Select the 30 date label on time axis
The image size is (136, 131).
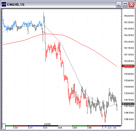(16, 128)
